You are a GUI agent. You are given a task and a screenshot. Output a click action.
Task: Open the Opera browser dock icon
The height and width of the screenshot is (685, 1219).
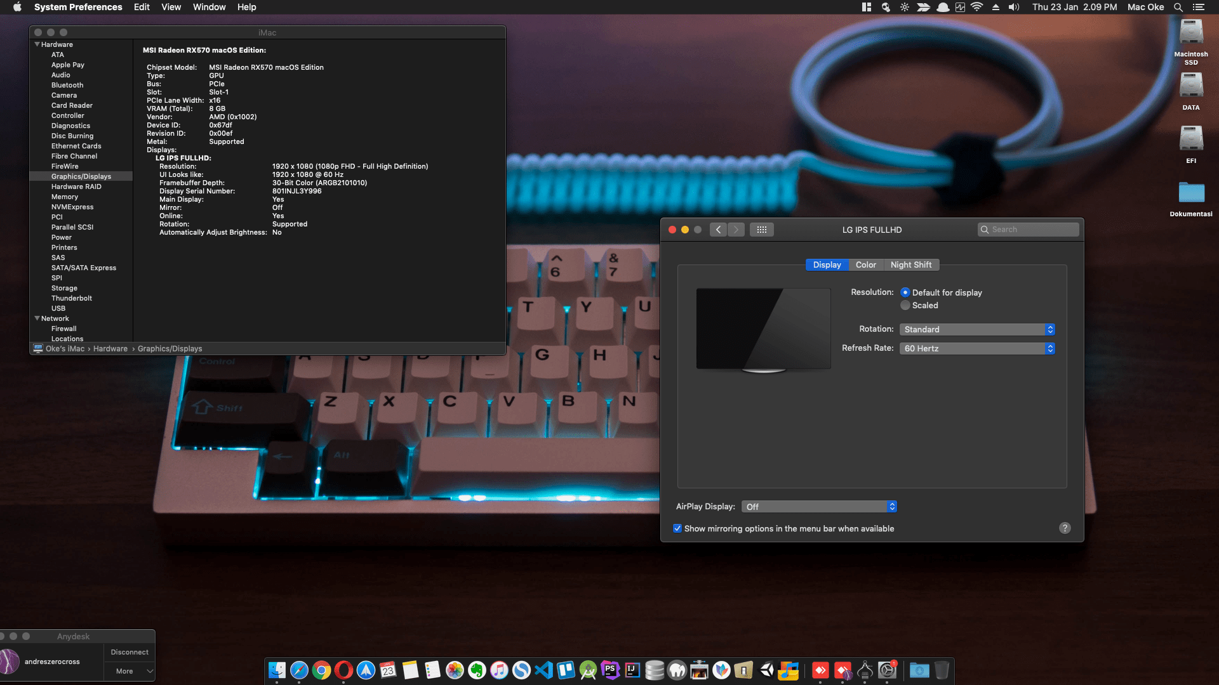(343, 670)
